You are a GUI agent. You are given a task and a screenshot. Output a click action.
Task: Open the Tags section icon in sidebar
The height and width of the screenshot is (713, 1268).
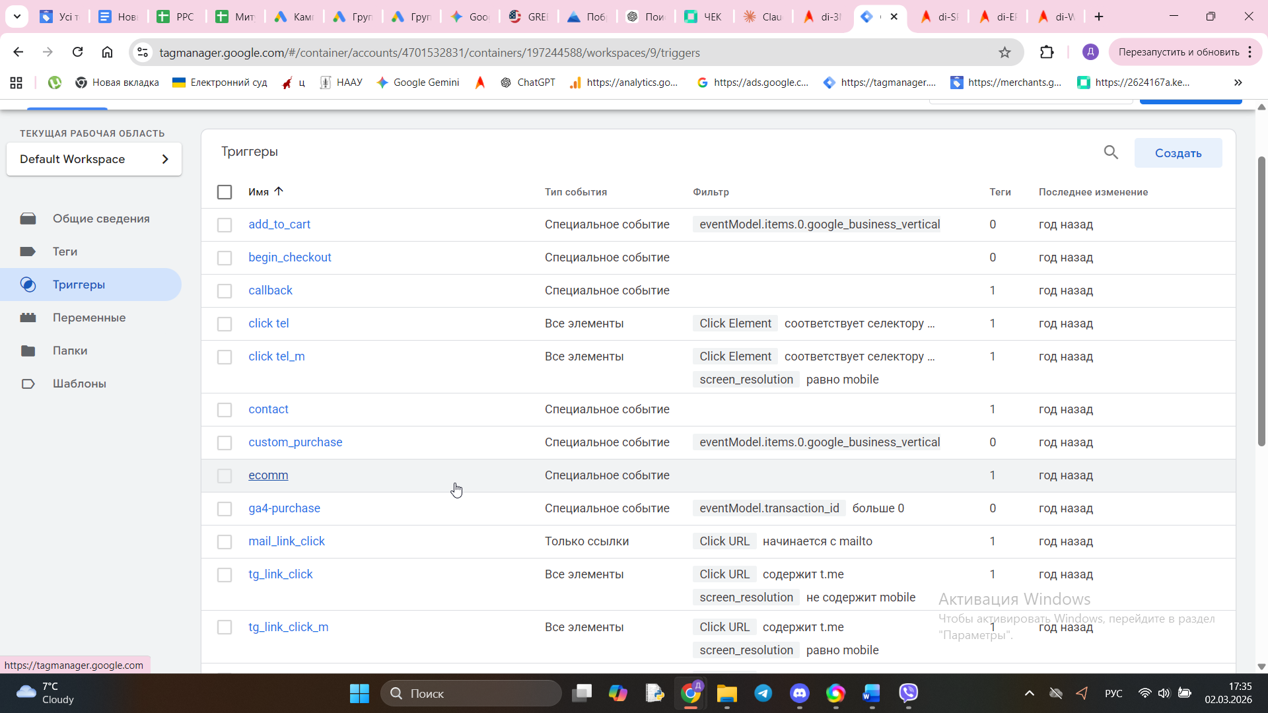(x=28, y=252)
